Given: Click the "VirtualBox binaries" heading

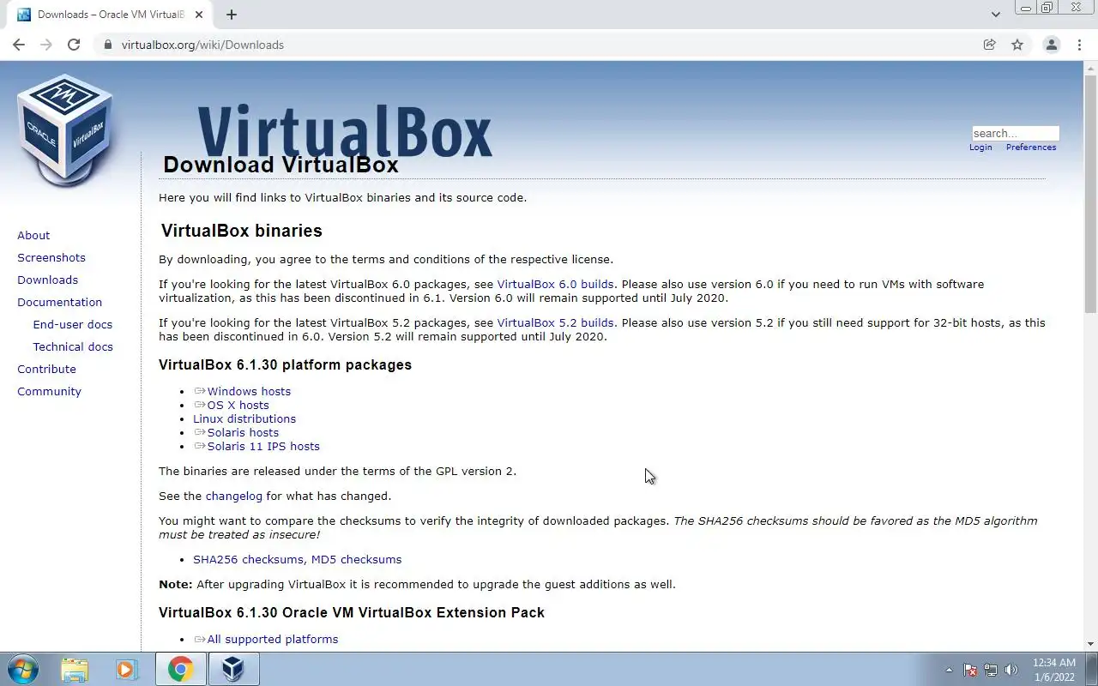Looking at the screenshot, I should click(242, 231).
